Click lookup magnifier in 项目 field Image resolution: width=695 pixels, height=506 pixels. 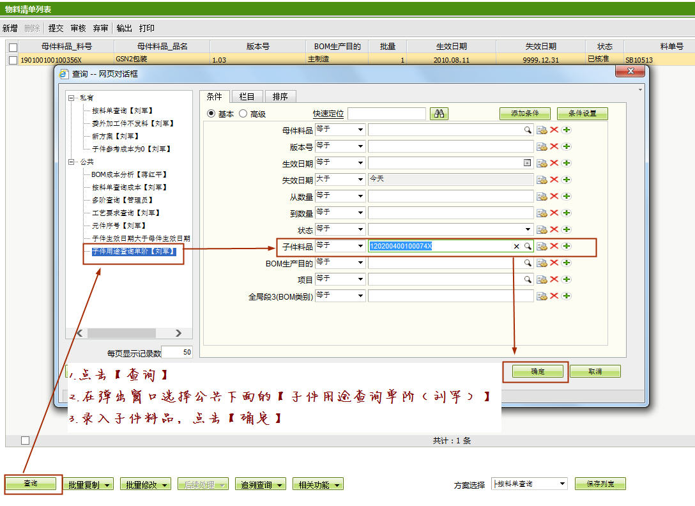528,279
